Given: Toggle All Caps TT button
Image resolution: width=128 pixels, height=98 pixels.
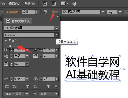Looking at the screenshot, I should point(7,86).
